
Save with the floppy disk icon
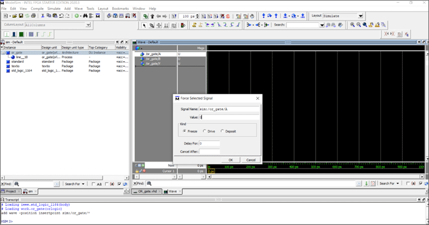21,16
